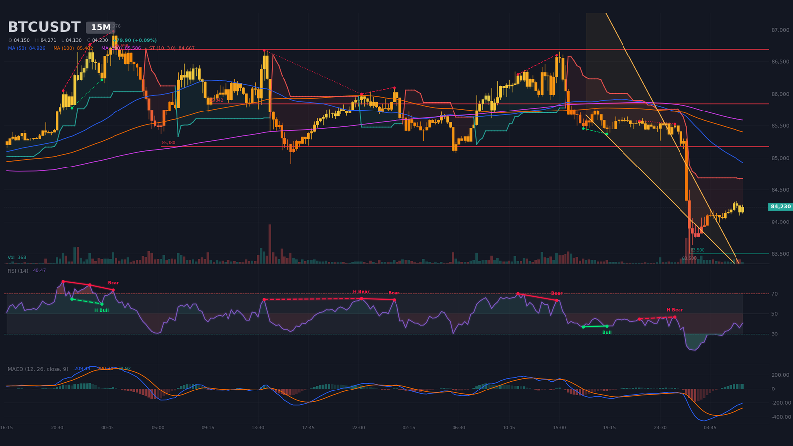This screenshot has height=446, width=793.
Task: Select the MA (100) indicator legend
Action: [x=73, y=48]
